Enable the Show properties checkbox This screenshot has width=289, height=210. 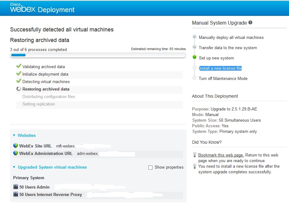click(150, 167)
